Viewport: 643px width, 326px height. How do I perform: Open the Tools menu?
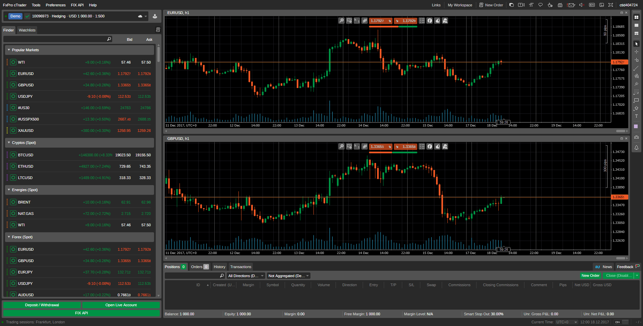tap(36, 5)
